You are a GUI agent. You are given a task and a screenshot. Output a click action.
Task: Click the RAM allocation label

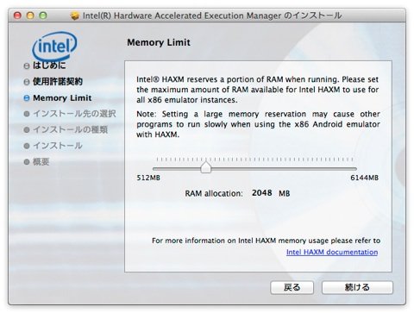(x=214, y=193)
